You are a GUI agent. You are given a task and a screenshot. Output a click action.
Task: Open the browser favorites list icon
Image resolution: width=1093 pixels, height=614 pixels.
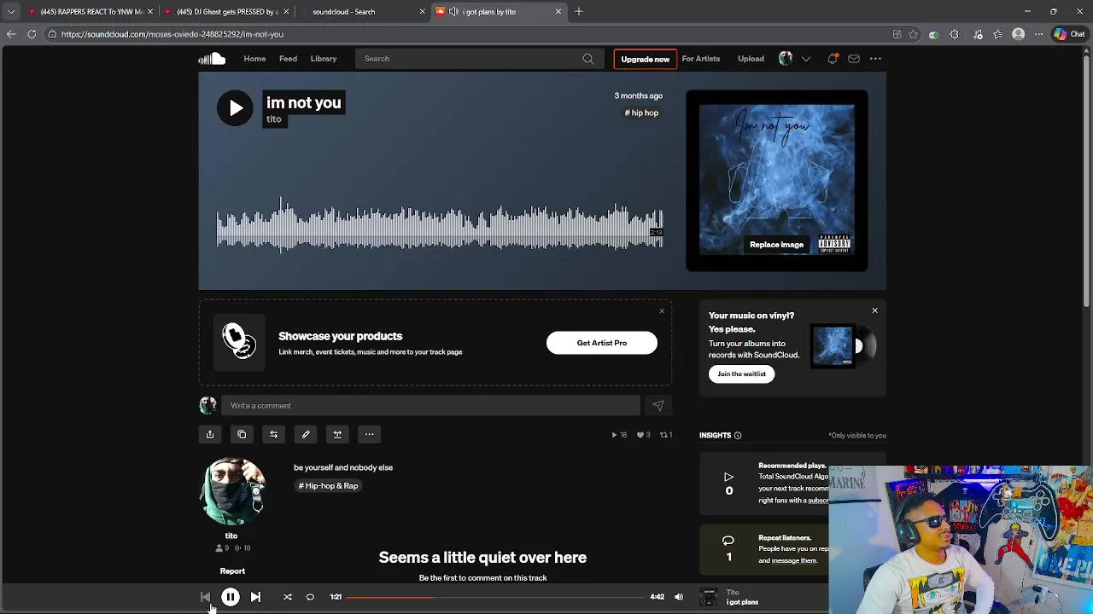[x=997, y=34]
